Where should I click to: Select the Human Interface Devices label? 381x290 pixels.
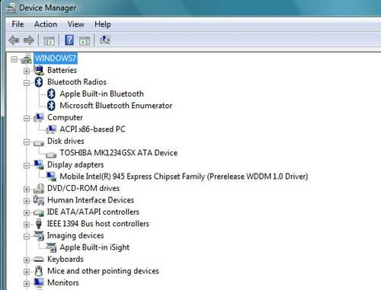coord(91,200)
